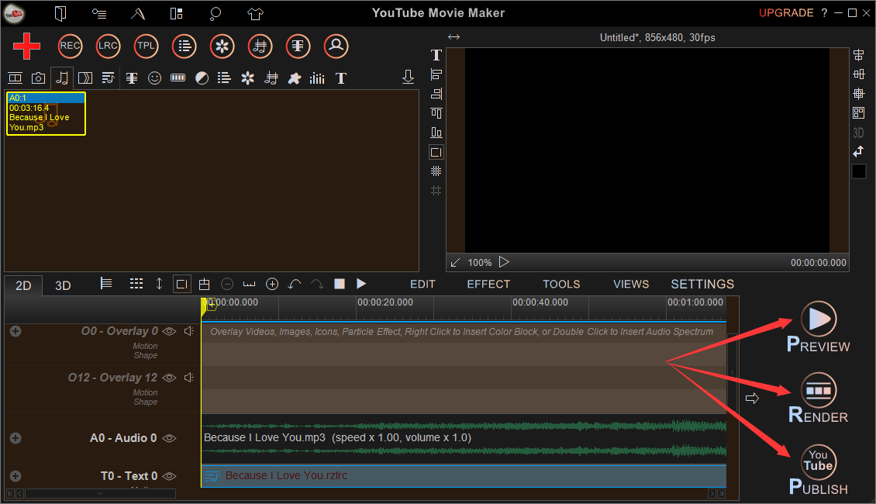Click the undo arrow in timeline toolbar
Screen dimensions: 876x504
tap(295, 284)
